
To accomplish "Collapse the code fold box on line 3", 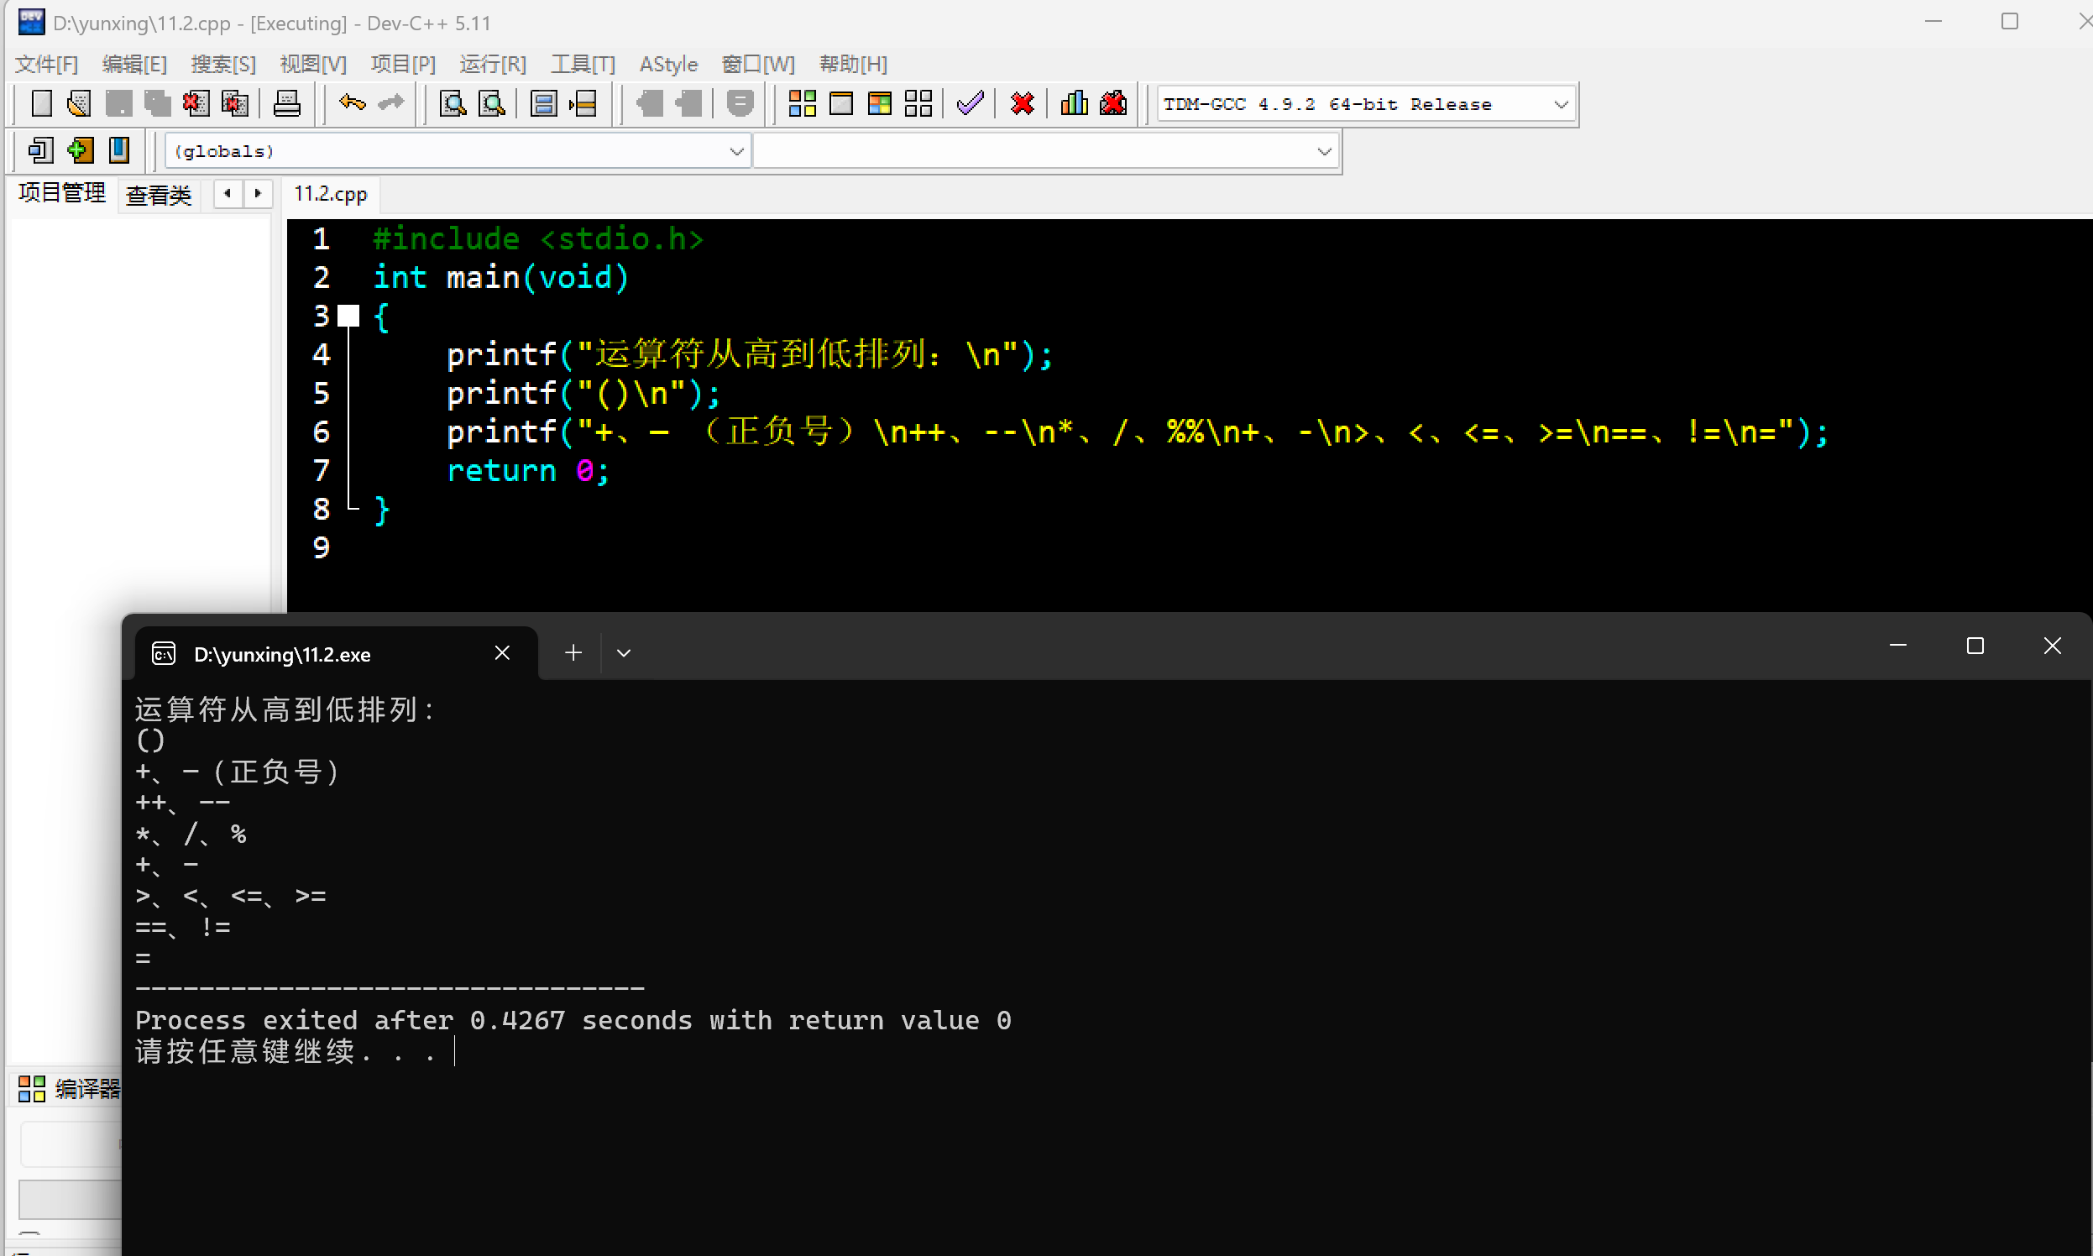I will pos(348,317).
